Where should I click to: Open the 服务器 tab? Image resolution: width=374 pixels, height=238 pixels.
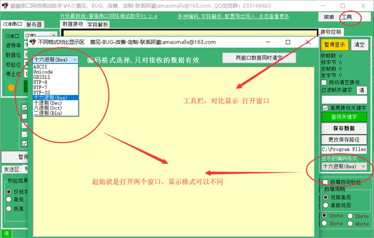pyautogui.click(x=34, y=25)
